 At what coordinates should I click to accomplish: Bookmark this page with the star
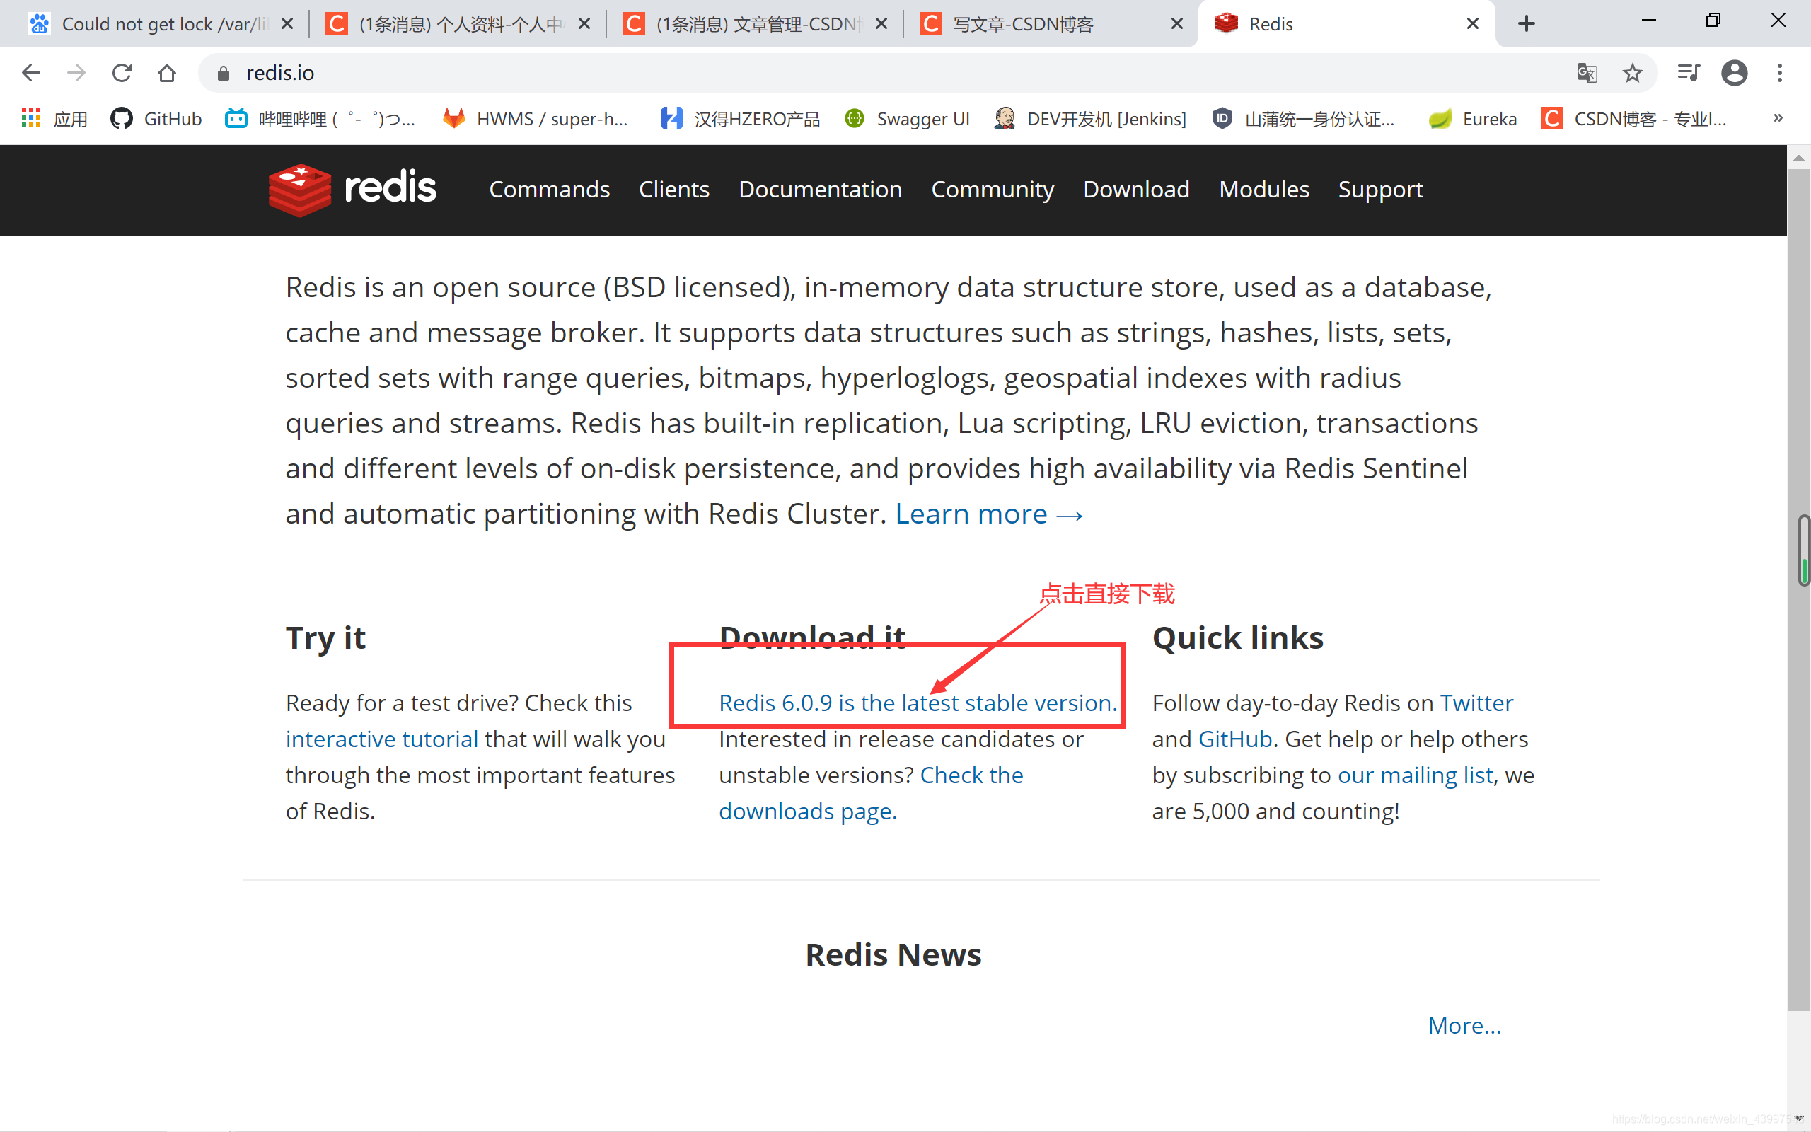click(1632, 73)
